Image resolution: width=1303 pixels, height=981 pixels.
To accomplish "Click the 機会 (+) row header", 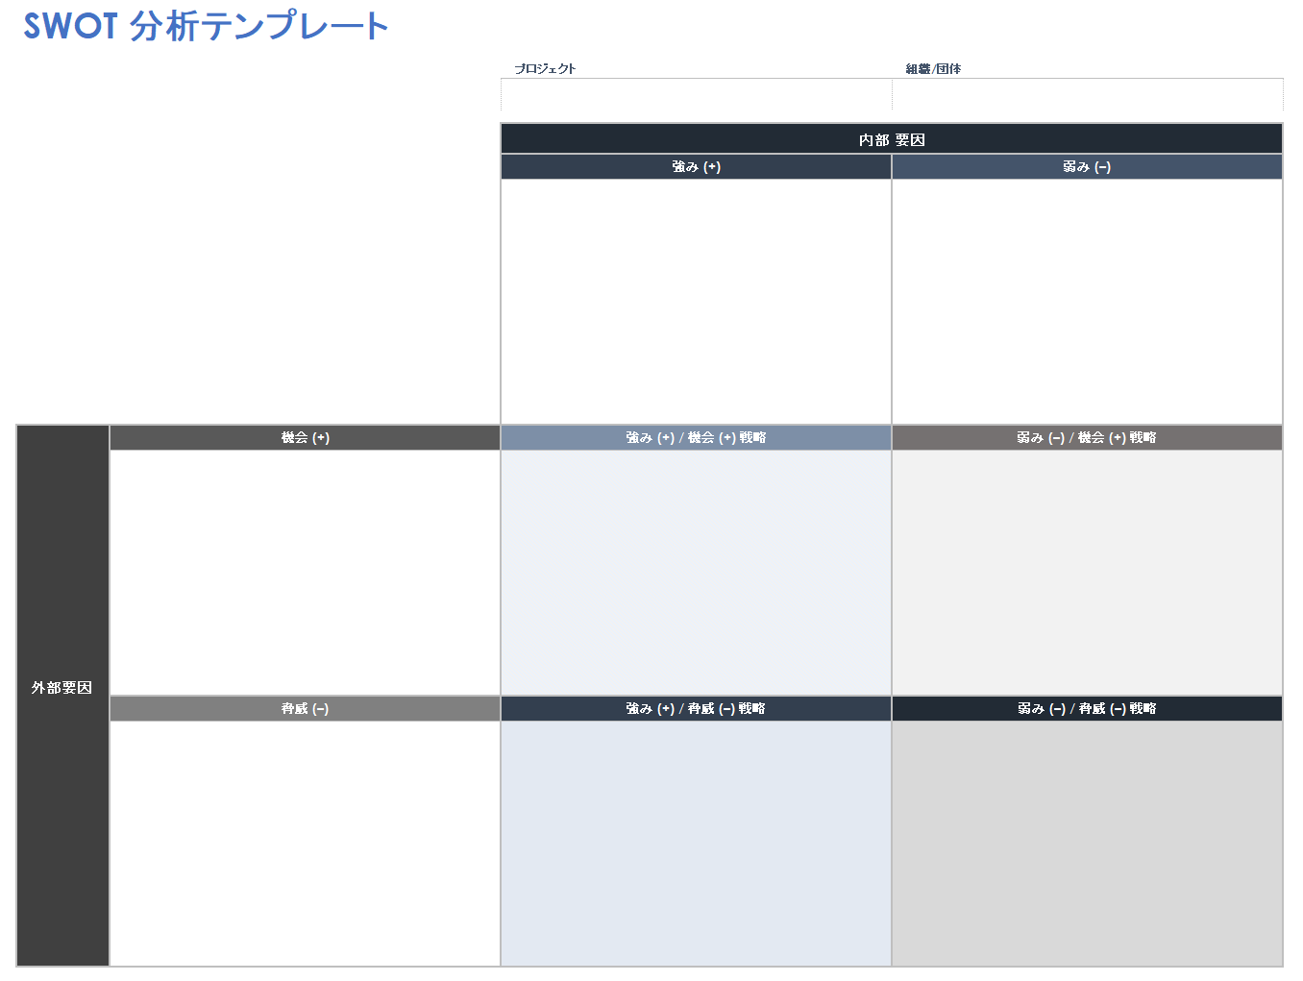I will [305, 438].
